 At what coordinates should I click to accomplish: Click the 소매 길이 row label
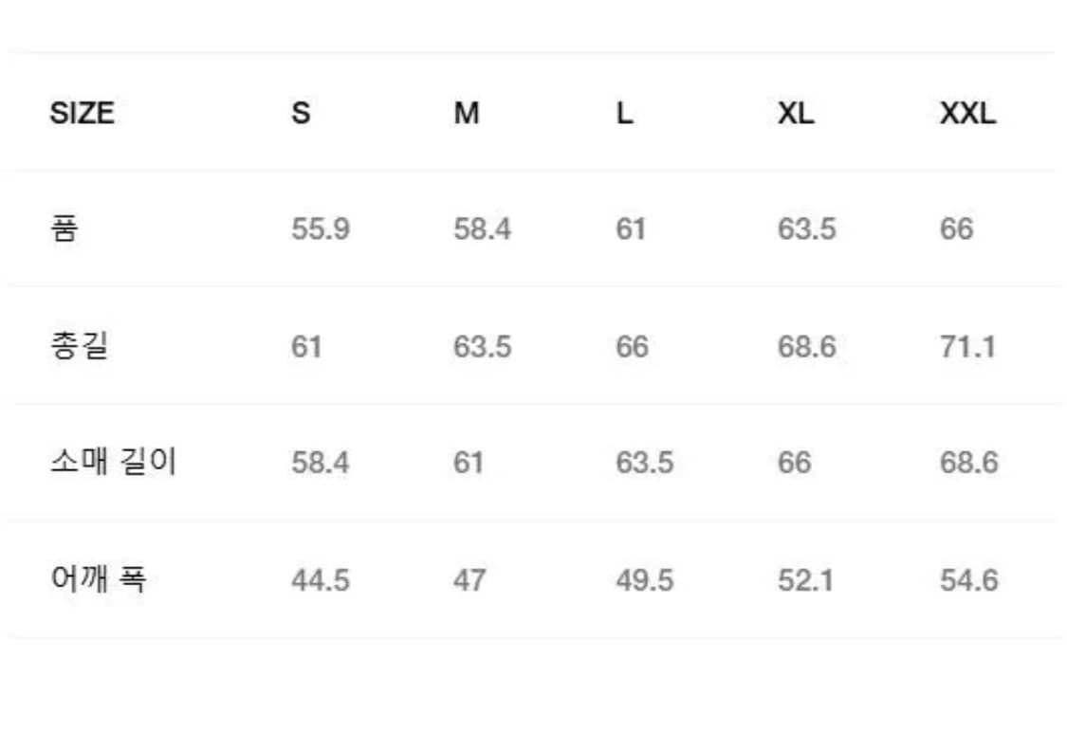(x=113, y=463)
